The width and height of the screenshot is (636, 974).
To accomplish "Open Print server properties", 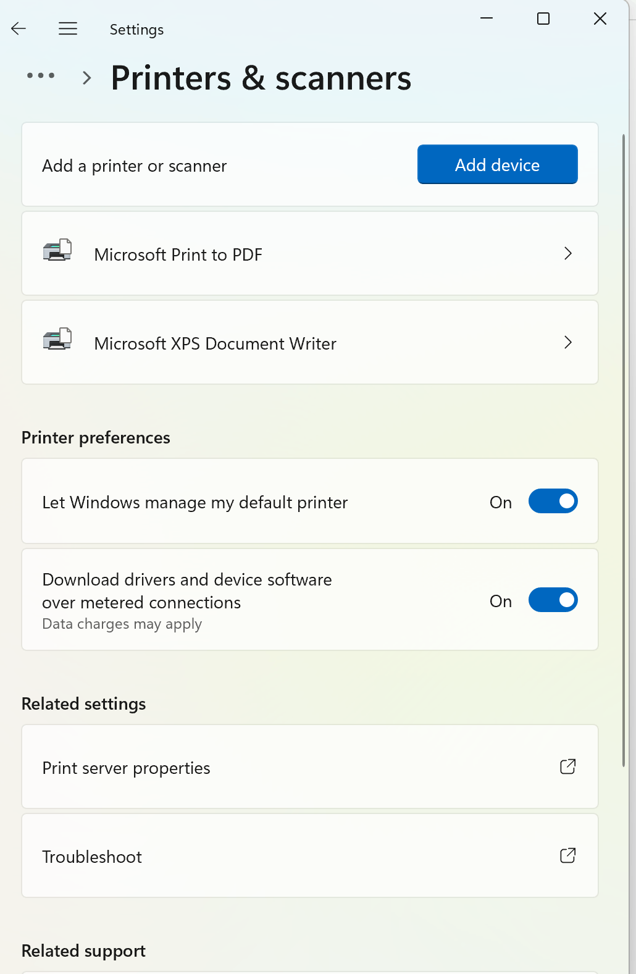I will click(x=126, y=768).
